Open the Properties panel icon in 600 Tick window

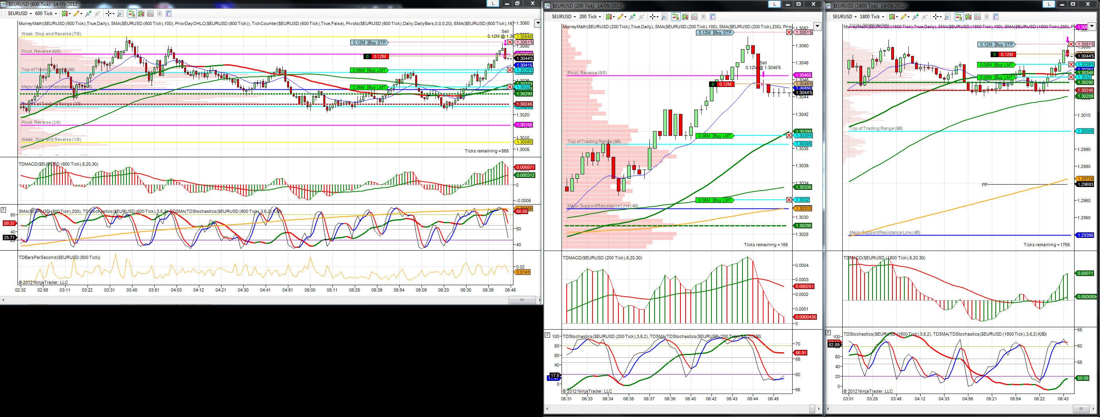(x=169, y=14)
